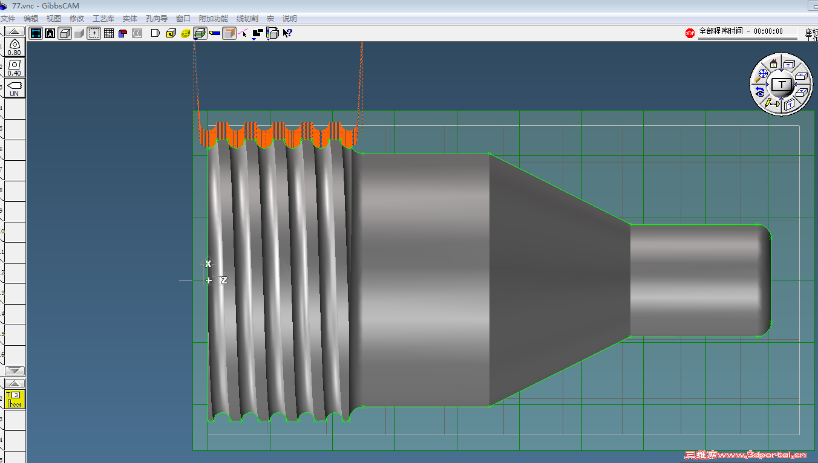
Task: Select tool 1 tile labeled 0.80
Action: pos(15,47)
